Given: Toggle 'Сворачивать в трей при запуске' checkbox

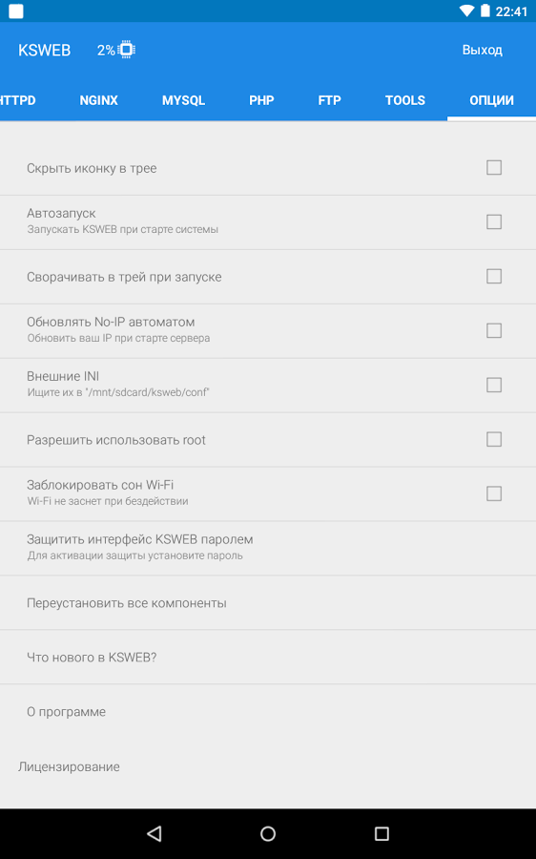Looking at the screenshot, I should point(494,276).
